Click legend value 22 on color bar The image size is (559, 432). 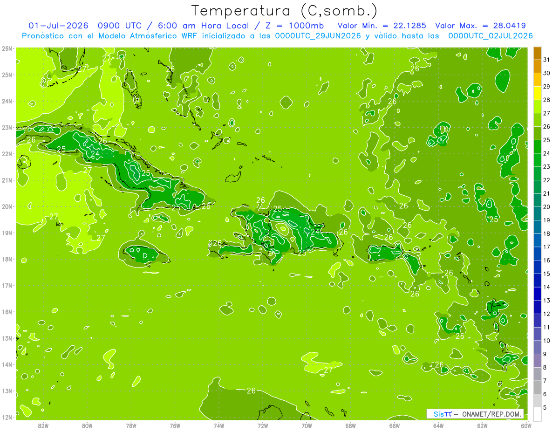[547, 180]
